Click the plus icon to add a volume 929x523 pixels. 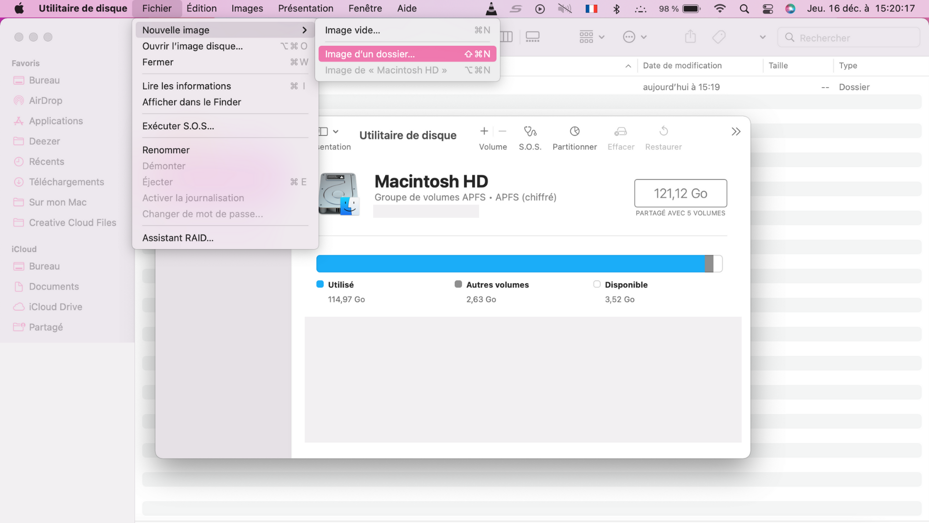[x=484, y=131]
